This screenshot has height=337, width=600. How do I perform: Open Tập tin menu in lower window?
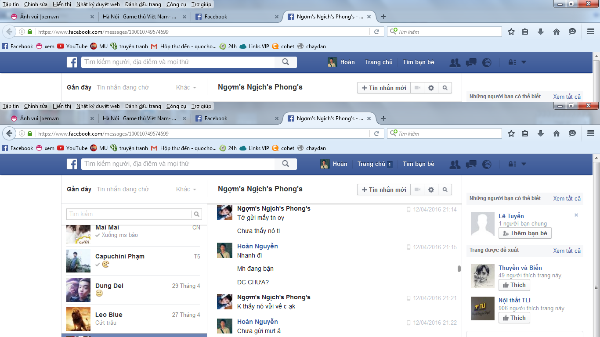(x=11, y=106)
